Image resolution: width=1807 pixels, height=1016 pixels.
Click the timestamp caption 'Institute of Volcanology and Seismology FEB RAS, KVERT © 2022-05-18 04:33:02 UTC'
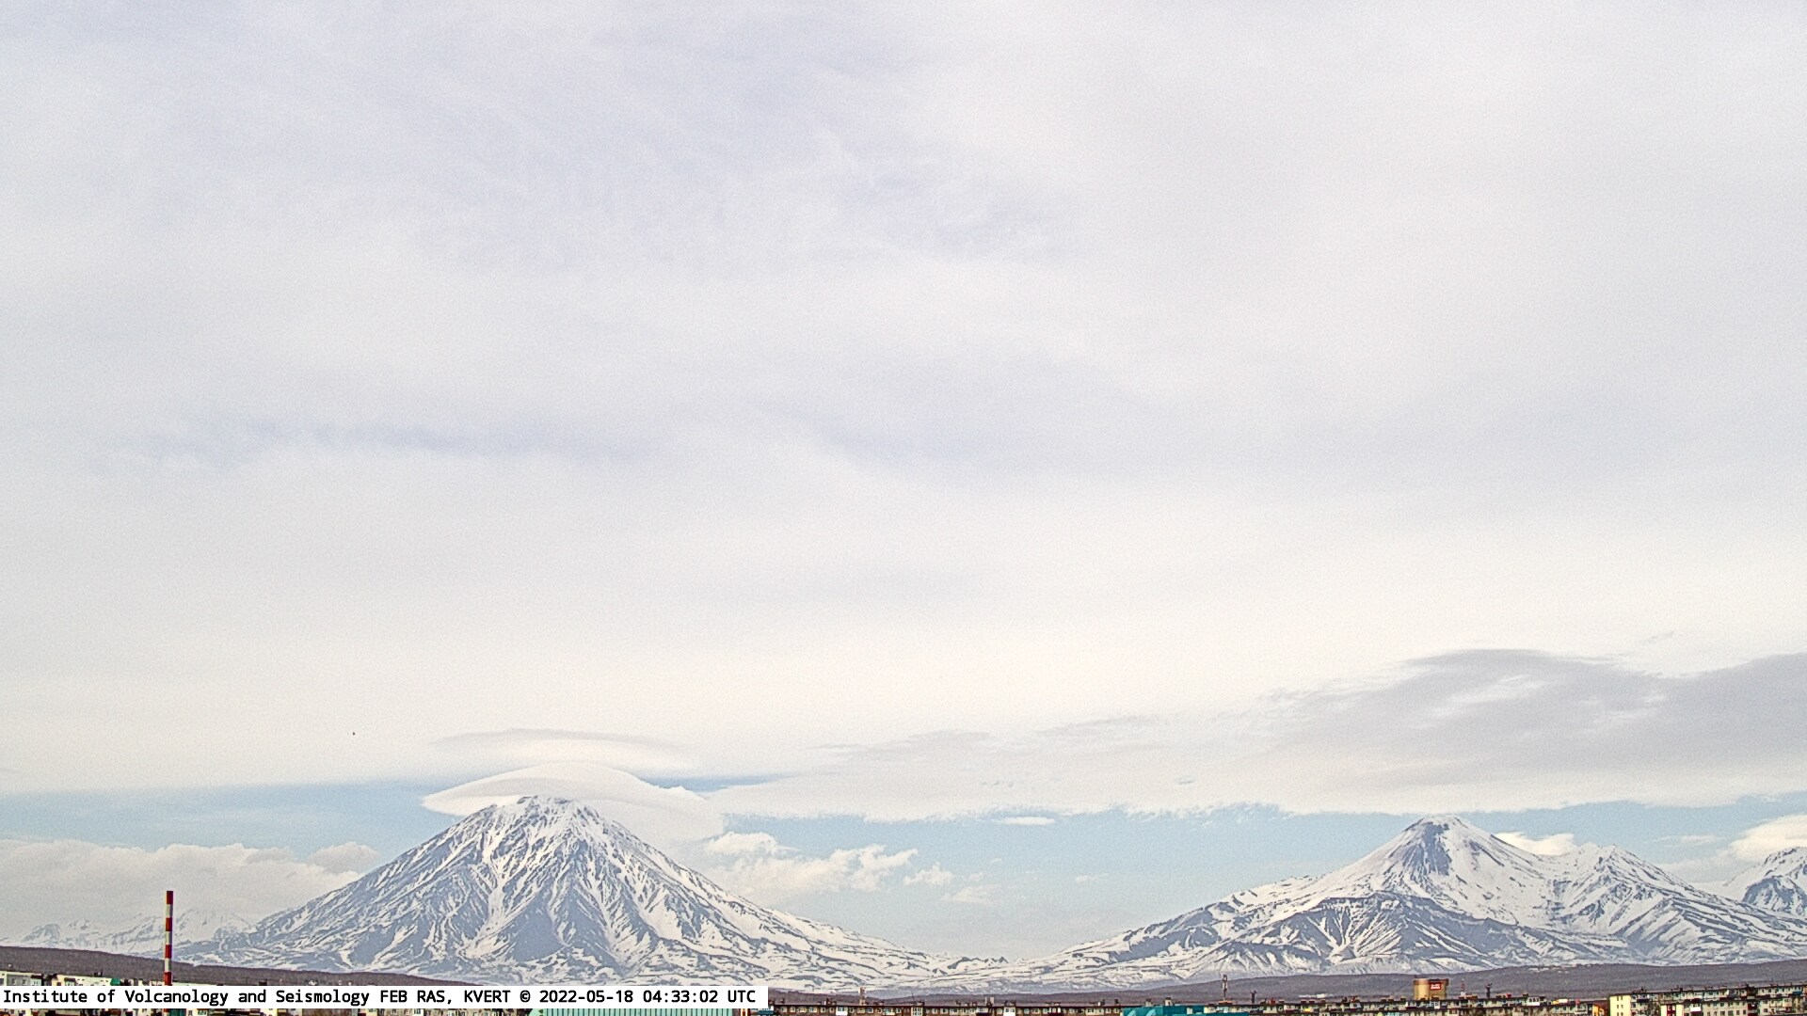(380, 996)
